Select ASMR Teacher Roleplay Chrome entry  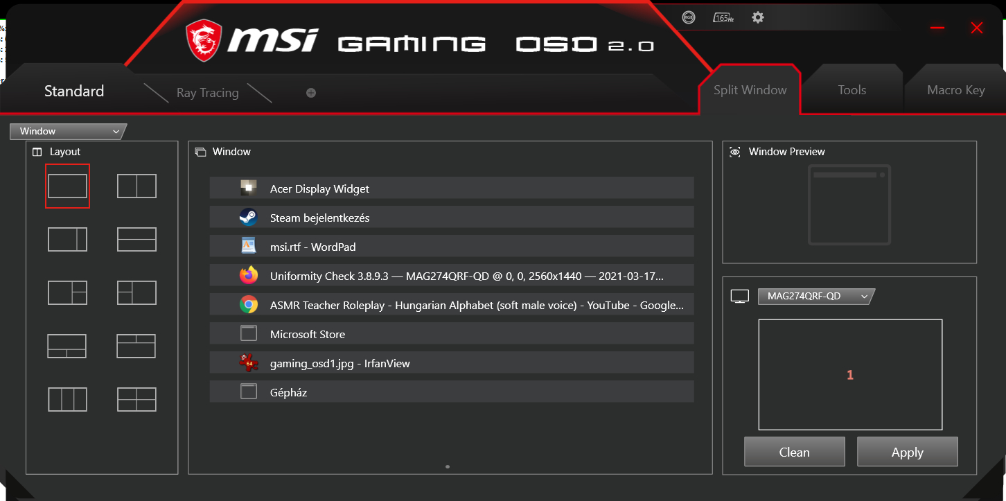[452, 305]
